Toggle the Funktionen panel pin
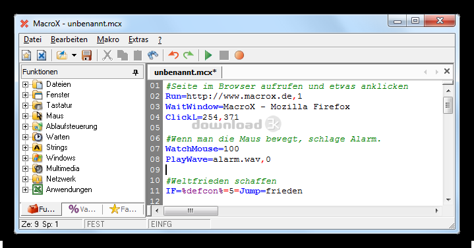 click(x=135, y=72)
